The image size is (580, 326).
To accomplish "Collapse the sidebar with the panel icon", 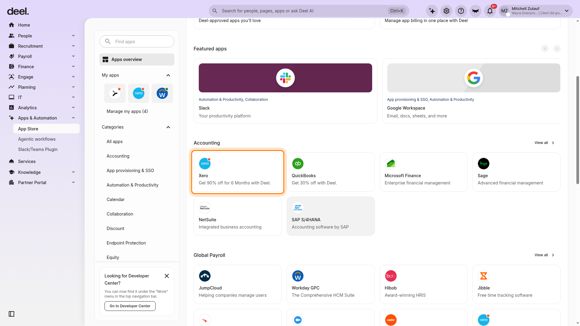I will pos(11,314).
